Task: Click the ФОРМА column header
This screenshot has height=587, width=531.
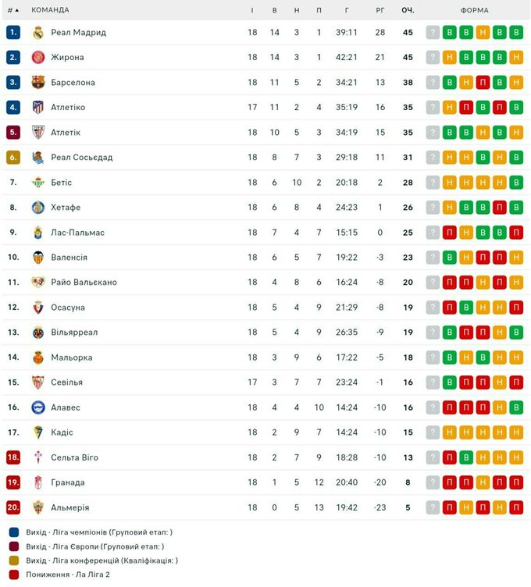Action: [474, 10]
